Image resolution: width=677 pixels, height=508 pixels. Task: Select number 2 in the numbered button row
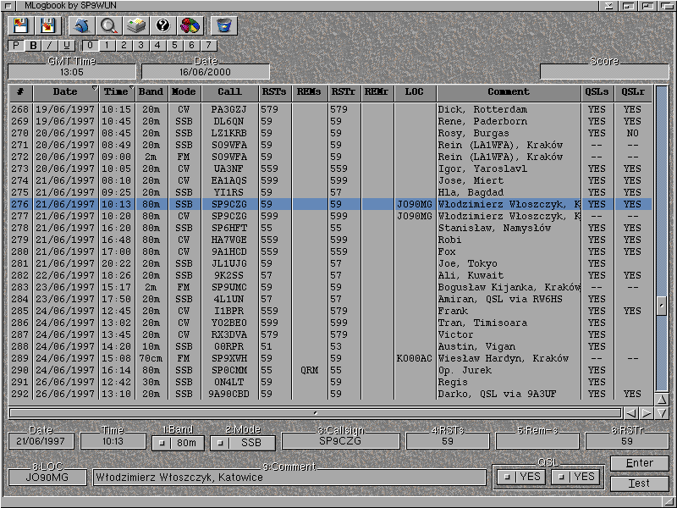click(124, 46)
